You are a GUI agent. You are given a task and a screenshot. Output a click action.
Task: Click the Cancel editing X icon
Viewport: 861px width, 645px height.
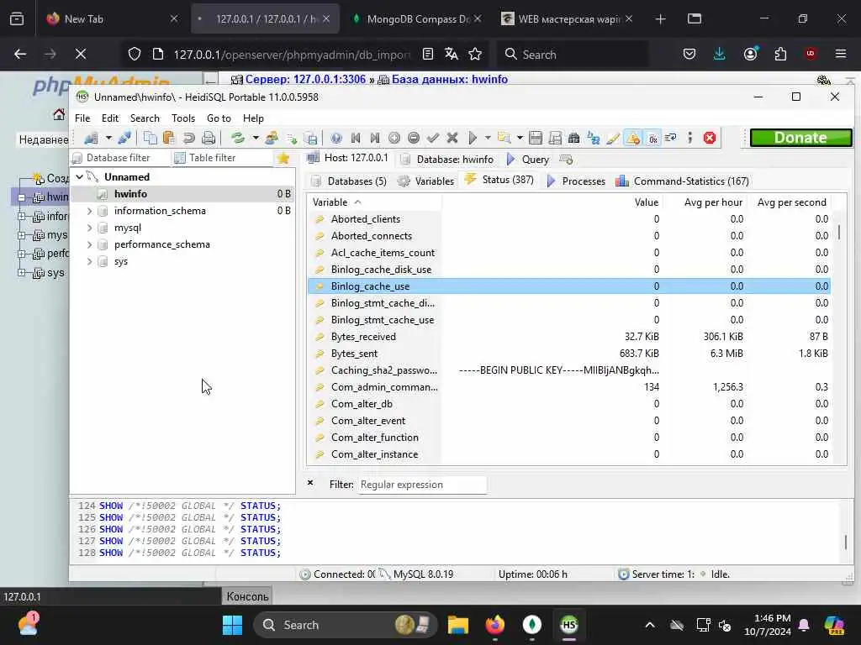tap(452, 138)
